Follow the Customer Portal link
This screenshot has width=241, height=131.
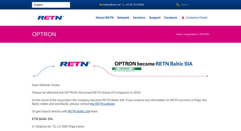click(196, 18)
